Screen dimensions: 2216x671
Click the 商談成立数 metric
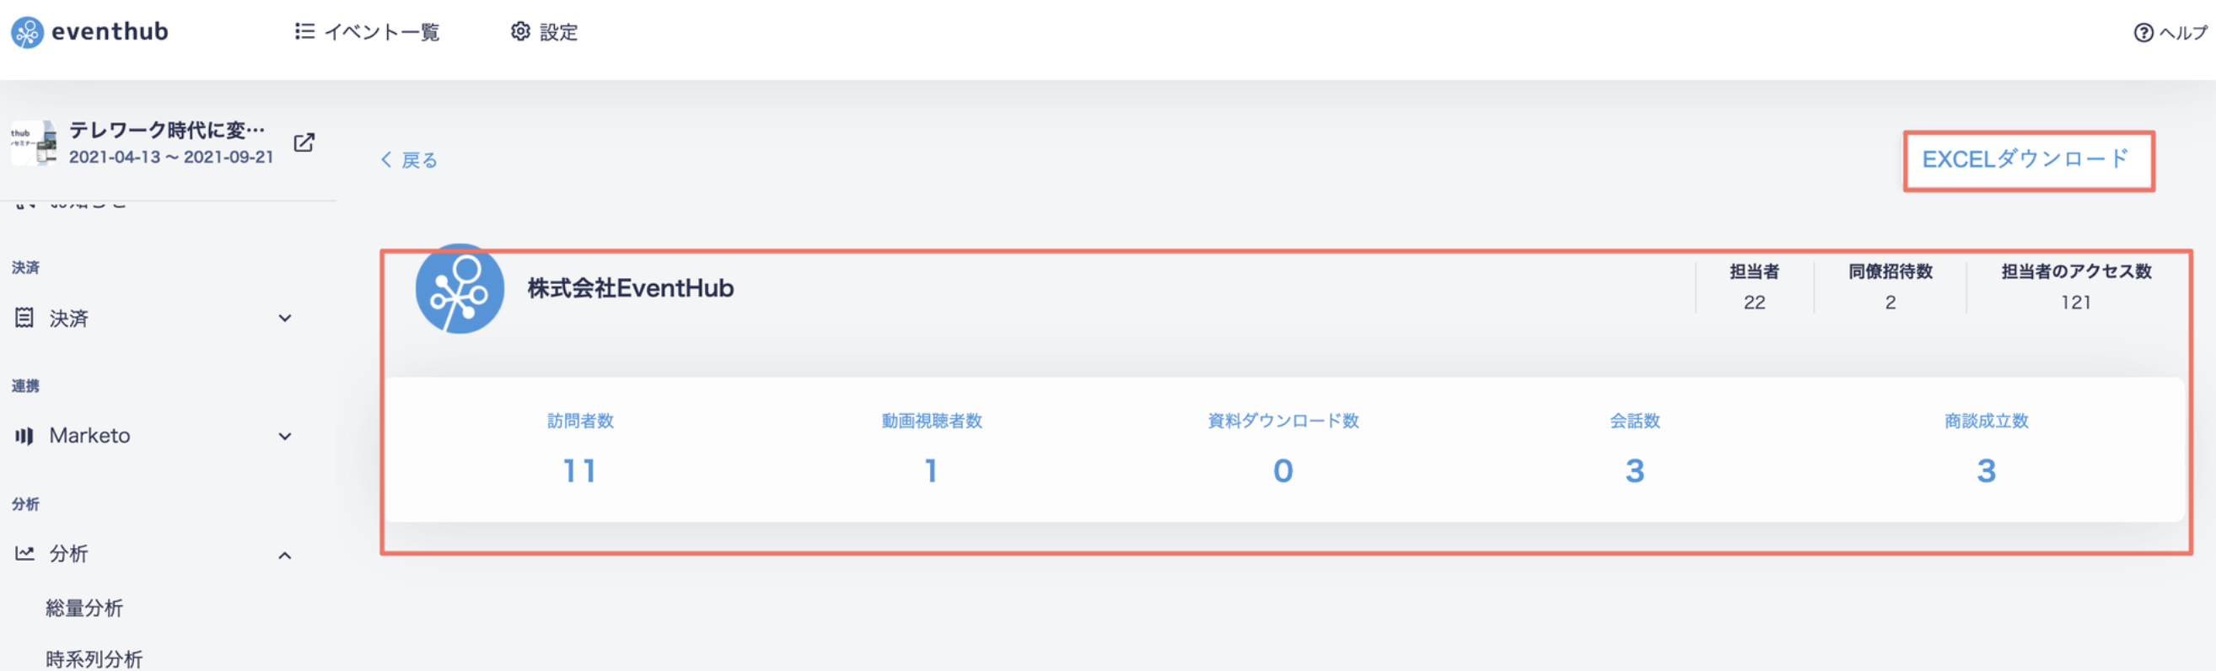point(1986,449)
